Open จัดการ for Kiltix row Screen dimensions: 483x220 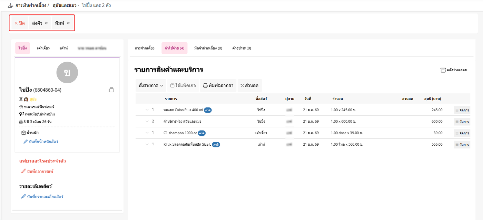(x=462, y=145)
